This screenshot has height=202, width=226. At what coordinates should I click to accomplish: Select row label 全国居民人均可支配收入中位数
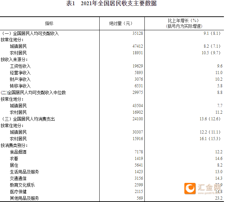tap(36, 92)
